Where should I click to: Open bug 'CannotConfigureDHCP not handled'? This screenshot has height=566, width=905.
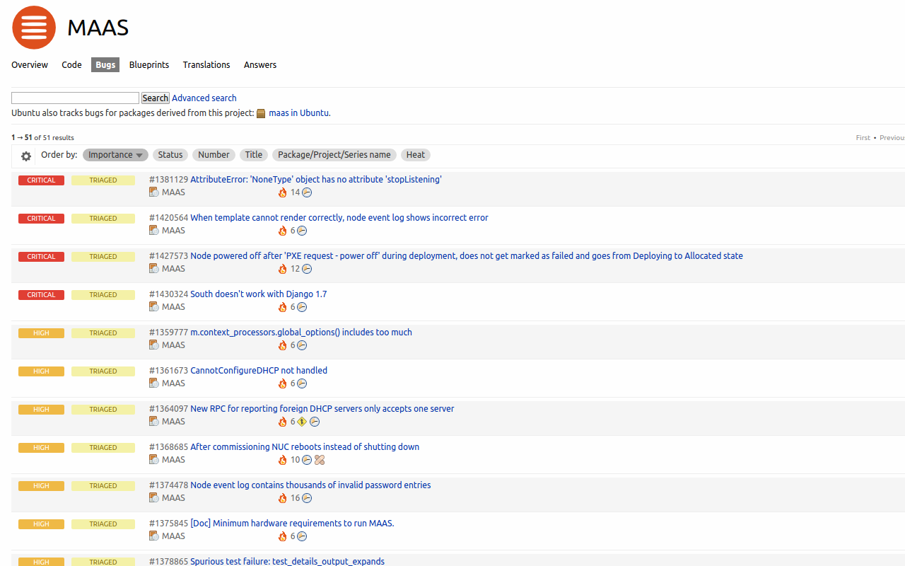(259, 371)
